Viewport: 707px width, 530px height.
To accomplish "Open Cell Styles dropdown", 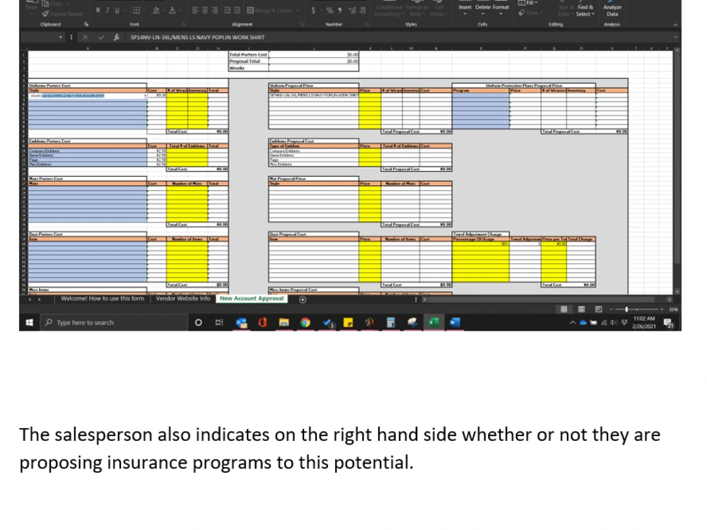I will pyautogui.click(x=438, y=10).
